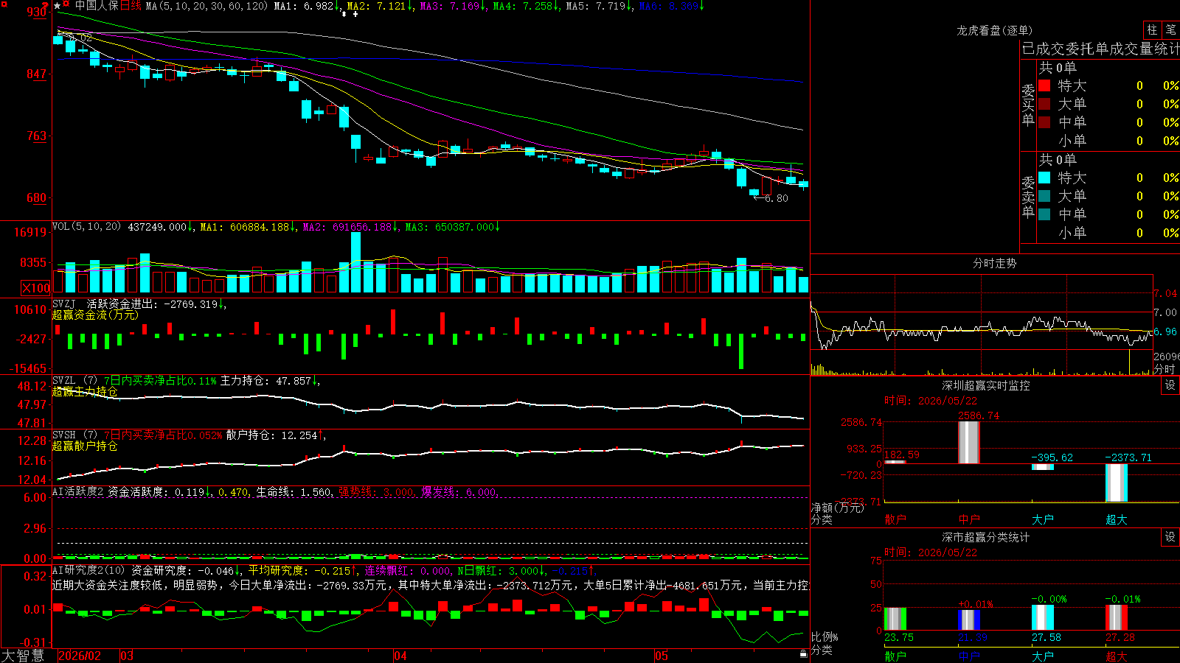Click the AI研究度2(10) indicator name

[88, 570]
